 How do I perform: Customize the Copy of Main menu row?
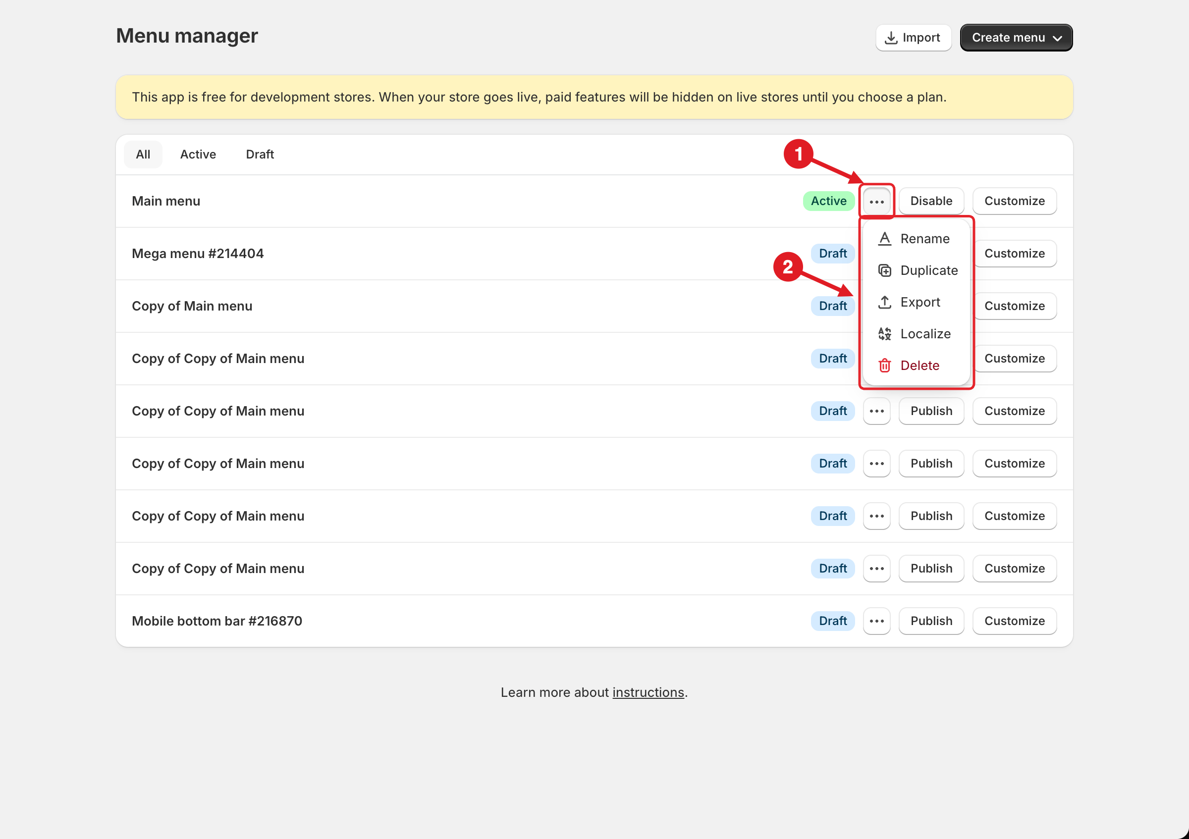click(x=1015, y=306)
